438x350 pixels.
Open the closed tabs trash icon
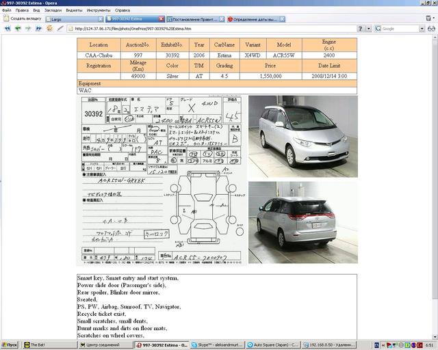(428, 18)
